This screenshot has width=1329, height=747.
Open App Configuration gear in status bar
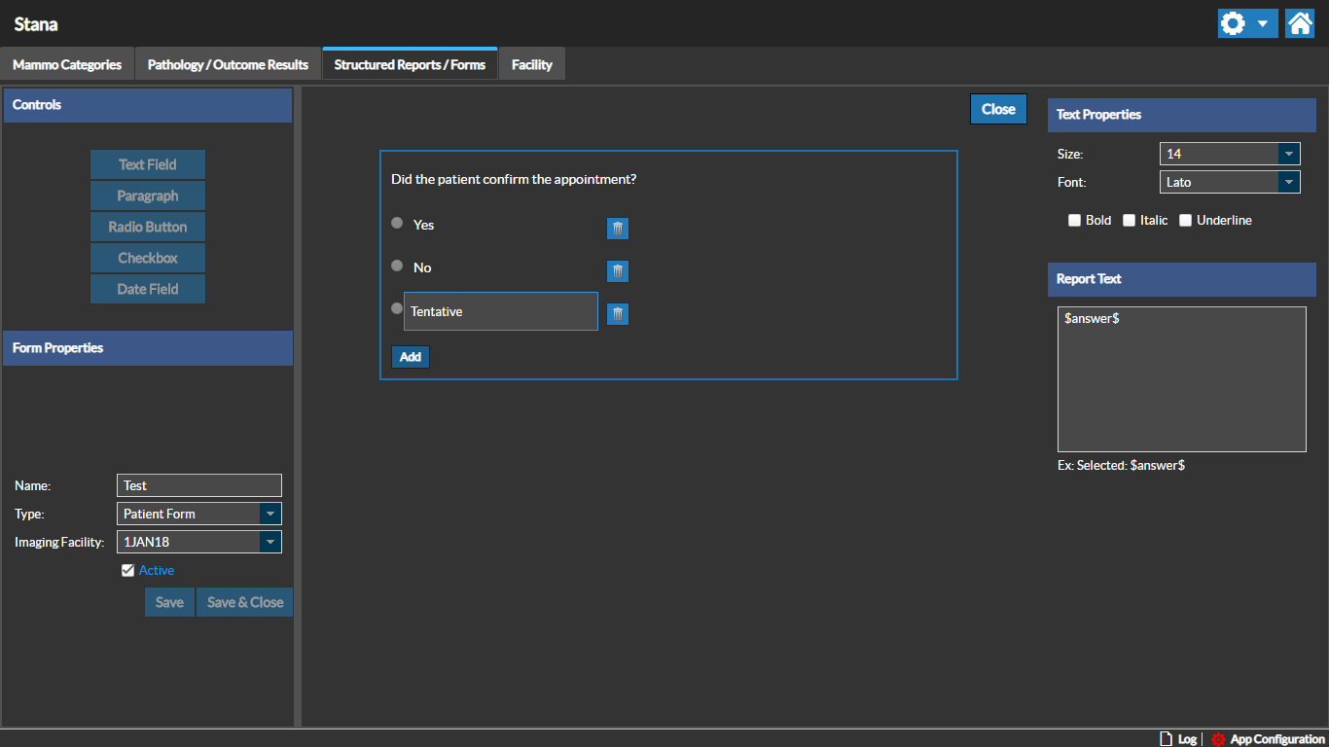(1218, 739)
